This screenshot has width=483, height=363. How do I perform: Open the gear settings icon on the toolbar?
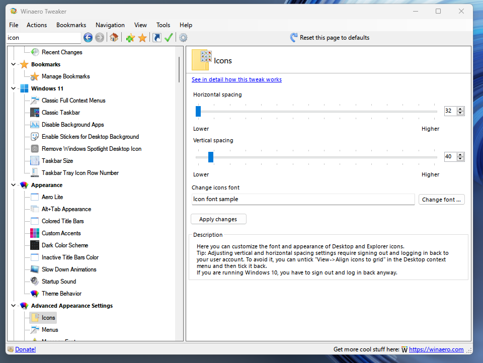tap(183, 37)
